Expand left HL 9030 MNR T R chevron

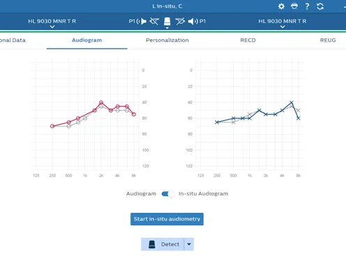coord(52,27)
